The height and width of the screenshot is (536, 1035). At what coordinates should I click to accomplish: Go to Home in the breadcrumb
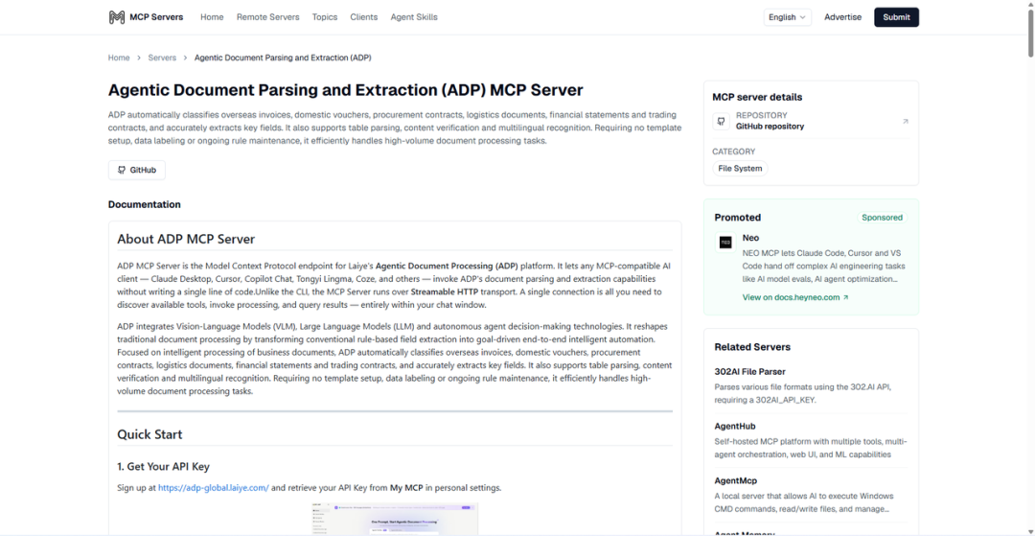[x=119, y=58]
